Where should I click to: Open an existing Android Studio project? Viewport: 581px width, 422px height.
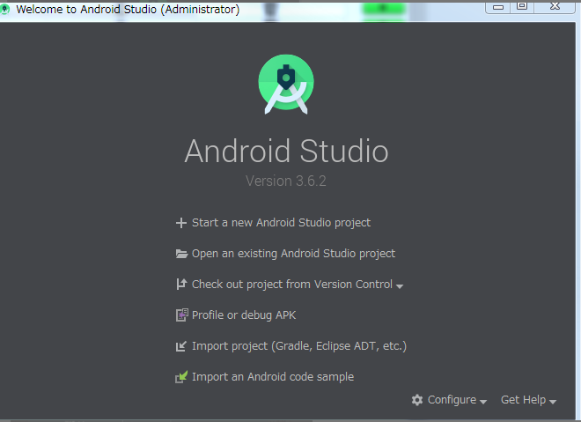(x=293, y=254)
